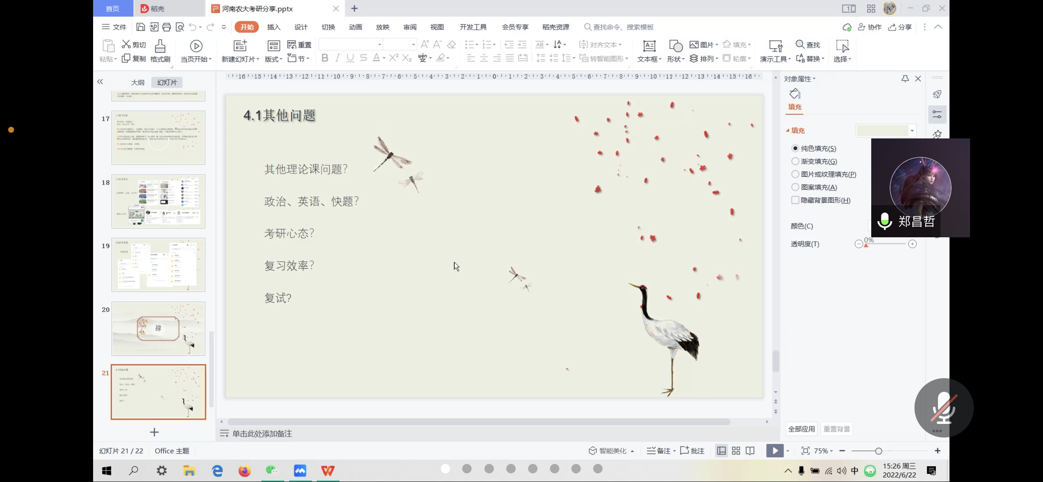Image resolution: width=1043 pixels, height=482 pixels.
Task: Open Firefox from taskbar
Action: pos(245,470)
